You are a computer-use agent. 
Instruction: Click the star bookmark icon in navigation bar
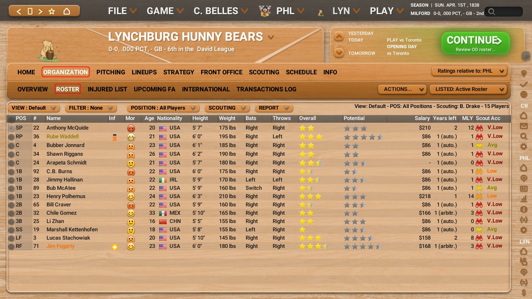52,11
